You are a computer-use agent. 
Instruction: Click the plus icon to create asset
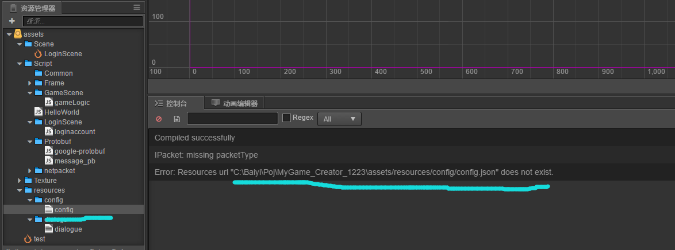[11, 21]
